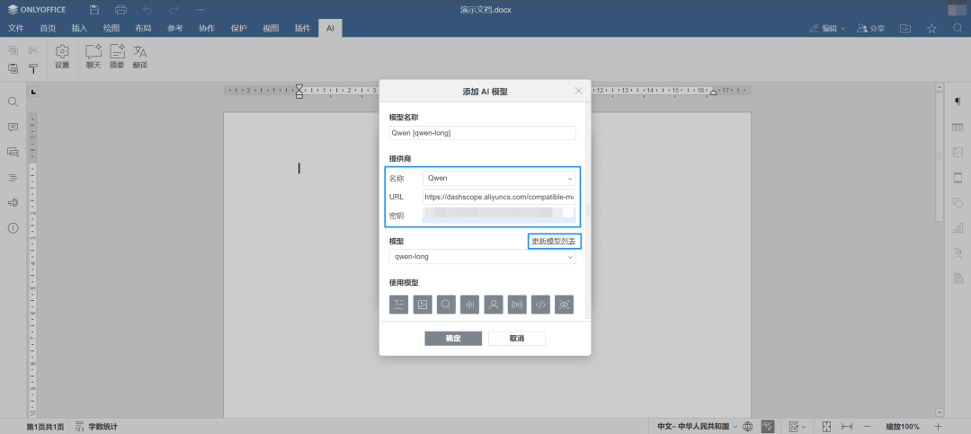Click the star favorite icon in header
The height and width of the screenshot is (434, 971).
[x=931, y=28]
